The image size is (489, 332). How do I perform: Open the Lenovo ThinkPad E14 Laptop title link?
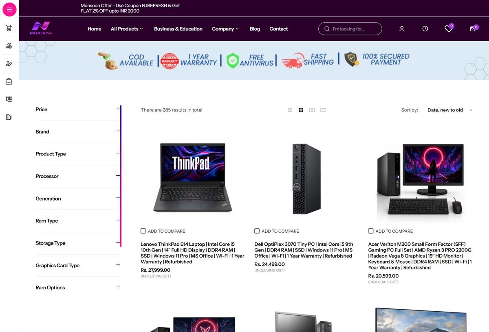(x=192, y=253)
